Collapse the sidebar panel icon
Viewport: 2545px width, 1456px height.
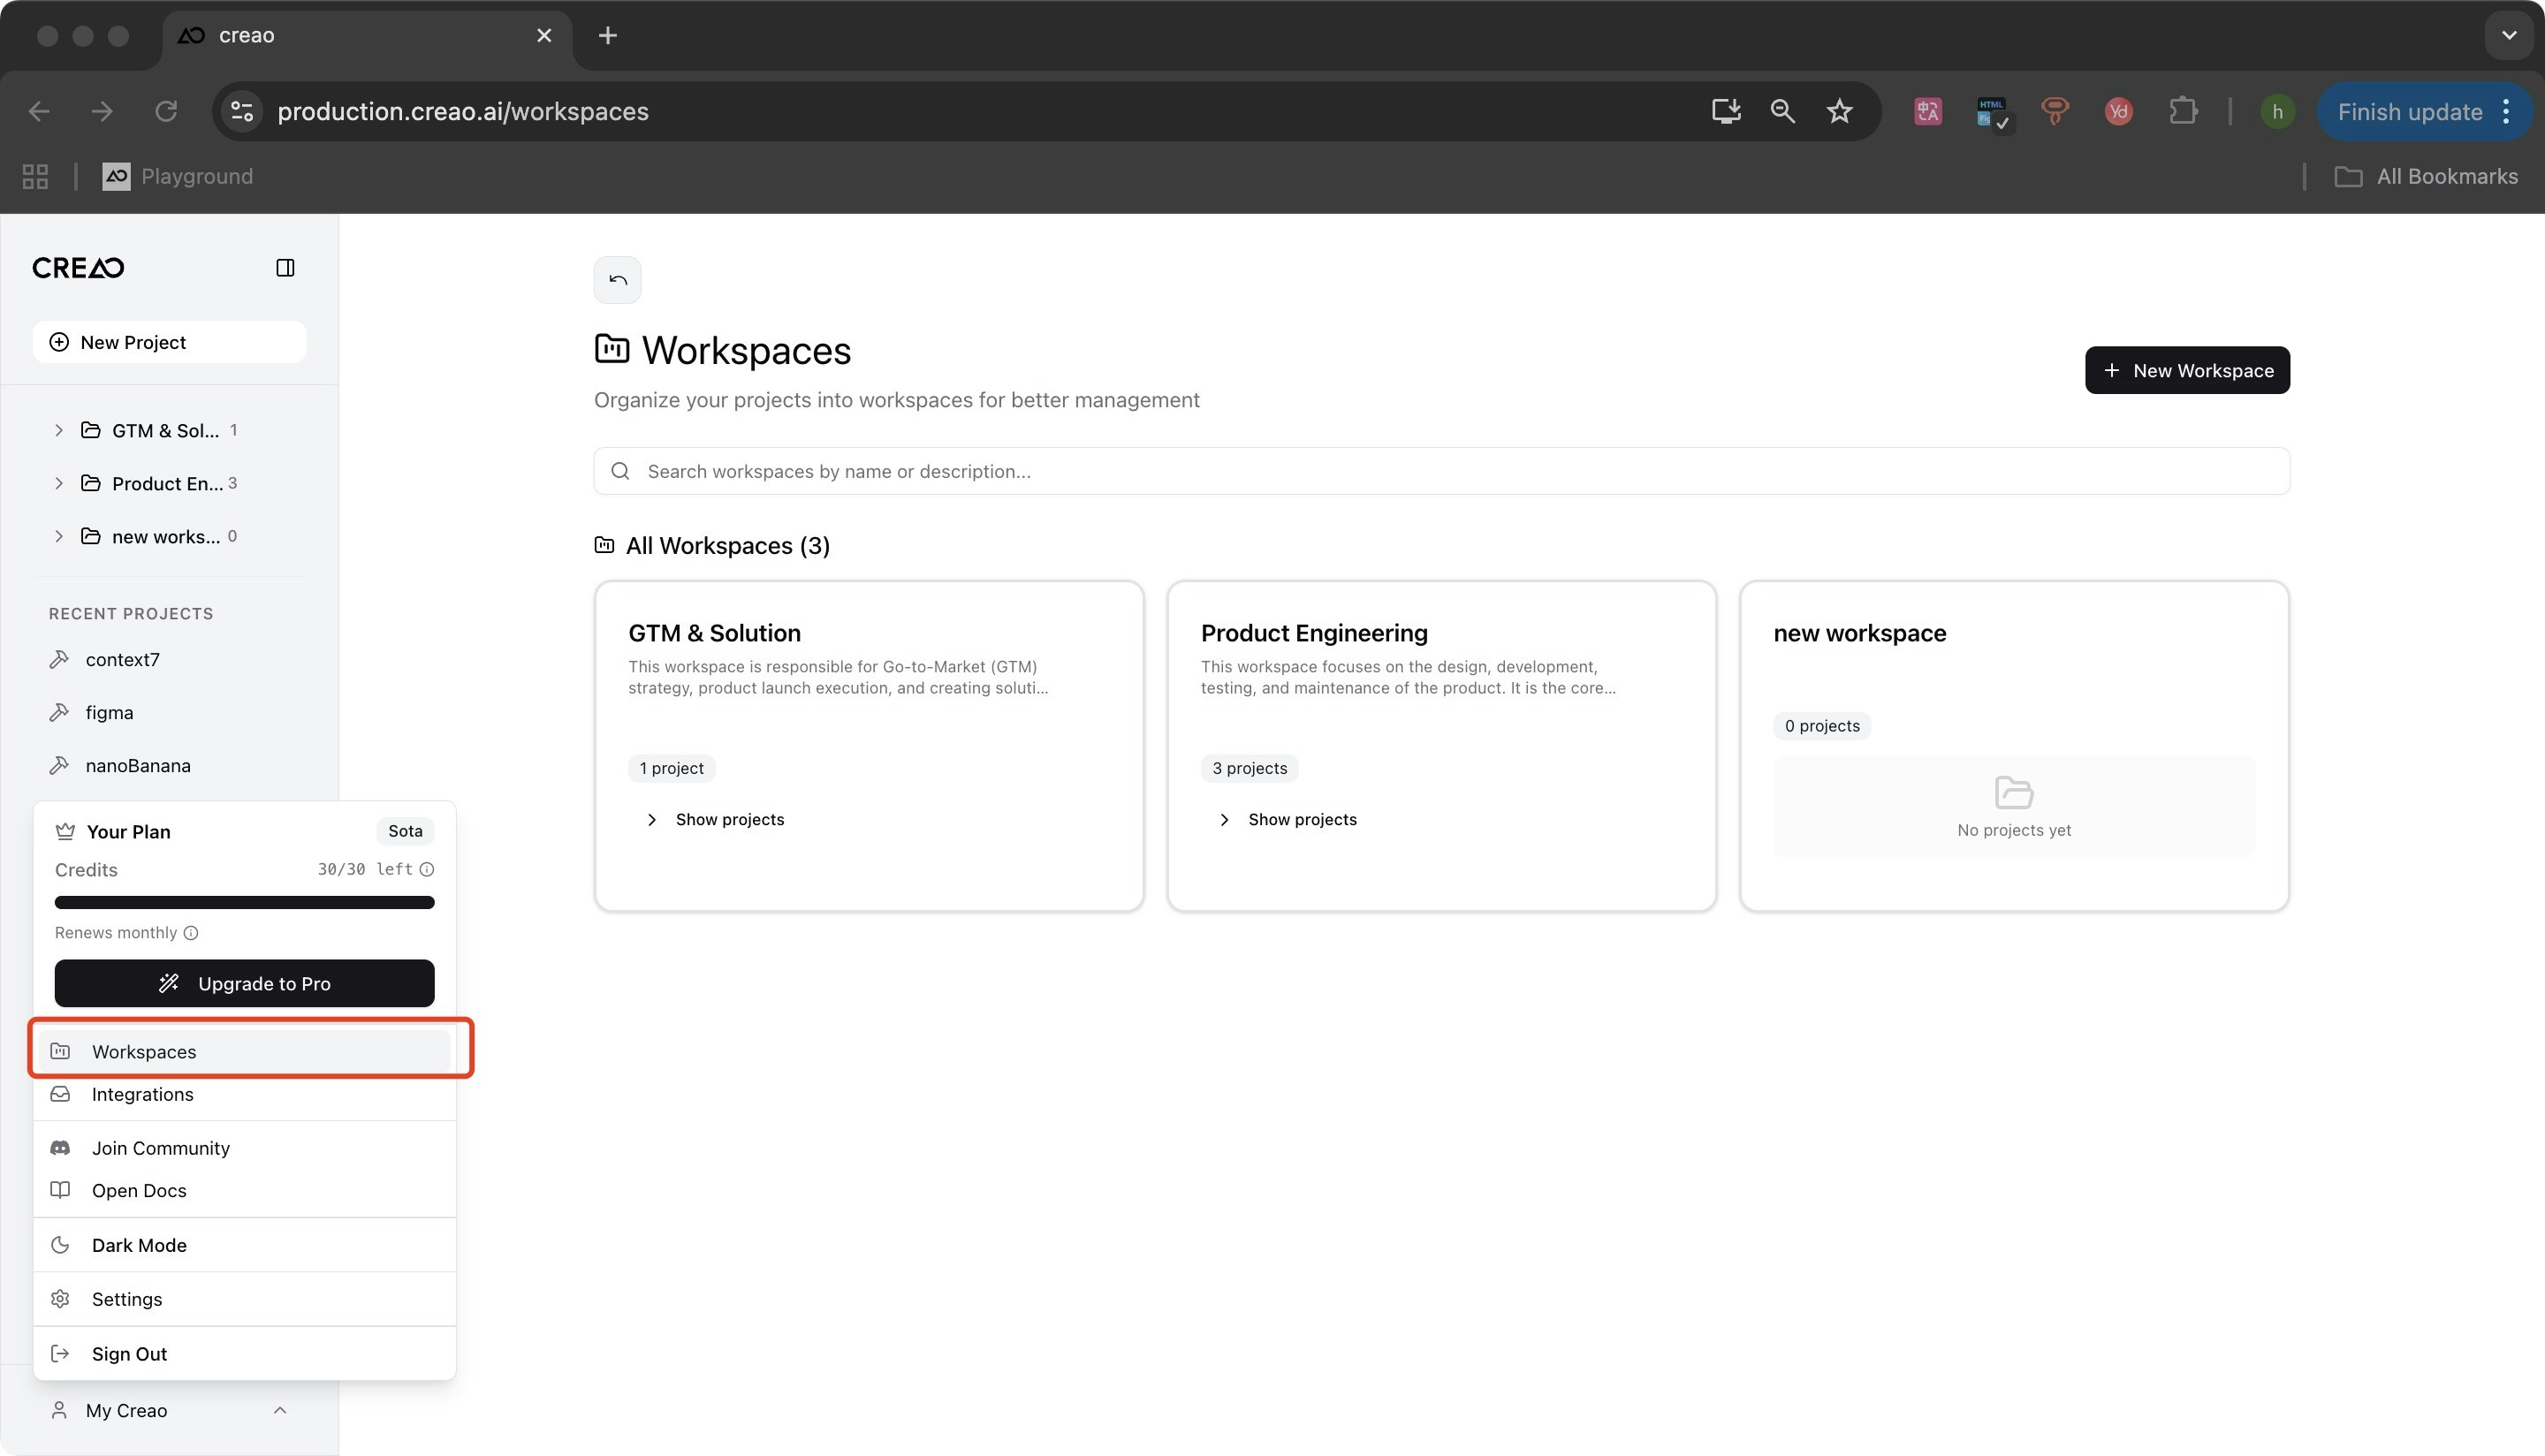pos(285,268)
